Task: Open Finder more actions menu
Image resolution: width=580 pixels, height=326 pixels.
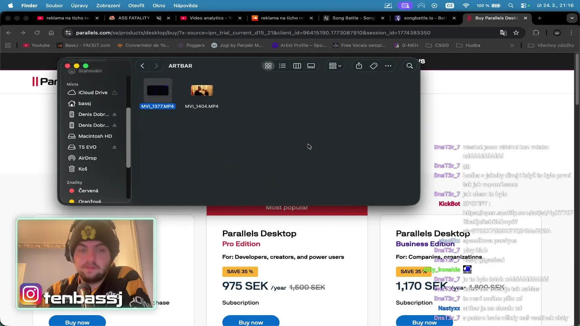Action: (388, 66)
